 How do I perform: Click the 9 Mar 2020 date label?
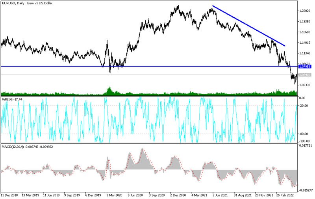pos(114,195)
